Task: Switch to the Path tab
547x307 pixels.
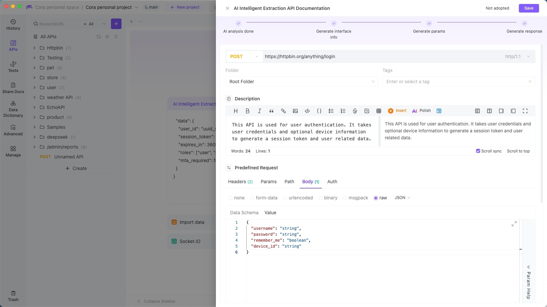Action: click(289, 182)
